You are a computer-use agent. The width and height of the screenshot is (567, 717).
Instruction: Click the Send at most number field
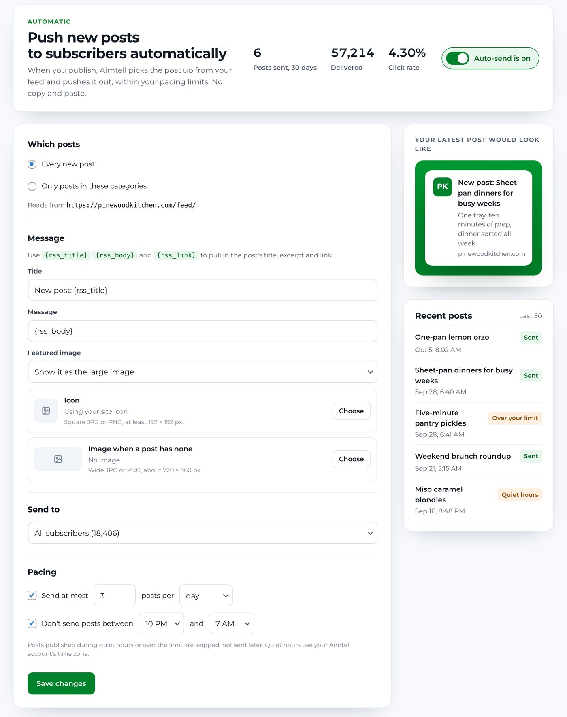(x=115, y=596)
